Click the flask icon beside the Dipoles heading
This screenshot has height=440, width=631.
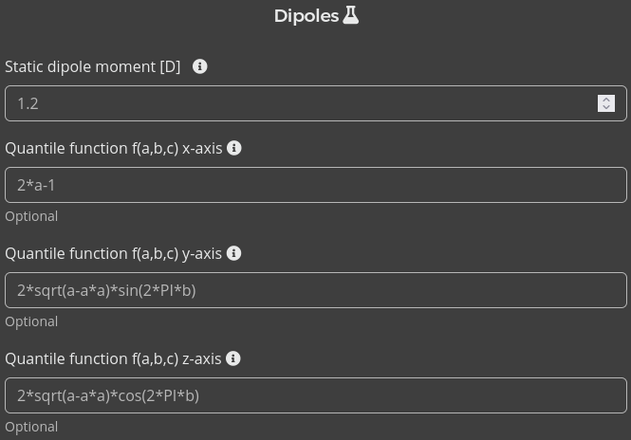click(x=351, y=15)
